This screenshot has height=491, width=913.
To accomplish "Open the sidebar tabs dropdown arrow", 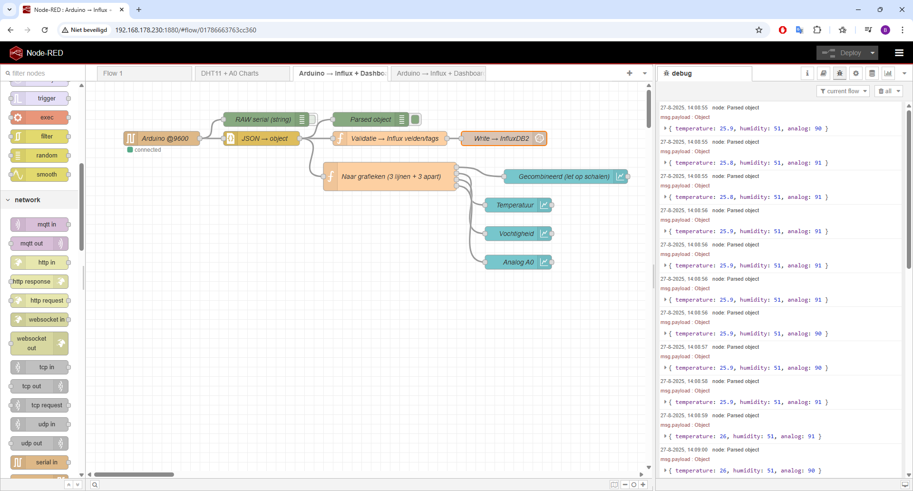I will click(904, 73).
